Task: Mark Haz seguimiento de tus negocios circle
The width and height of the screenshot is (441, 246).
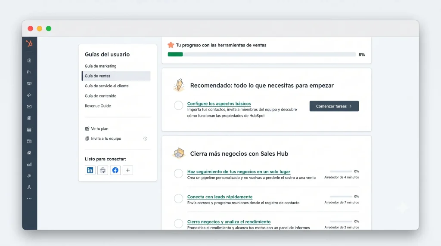Action: 178,173
